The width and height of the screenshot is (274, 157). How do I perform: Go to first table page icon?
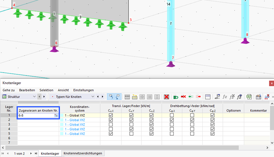click(3, 153)
